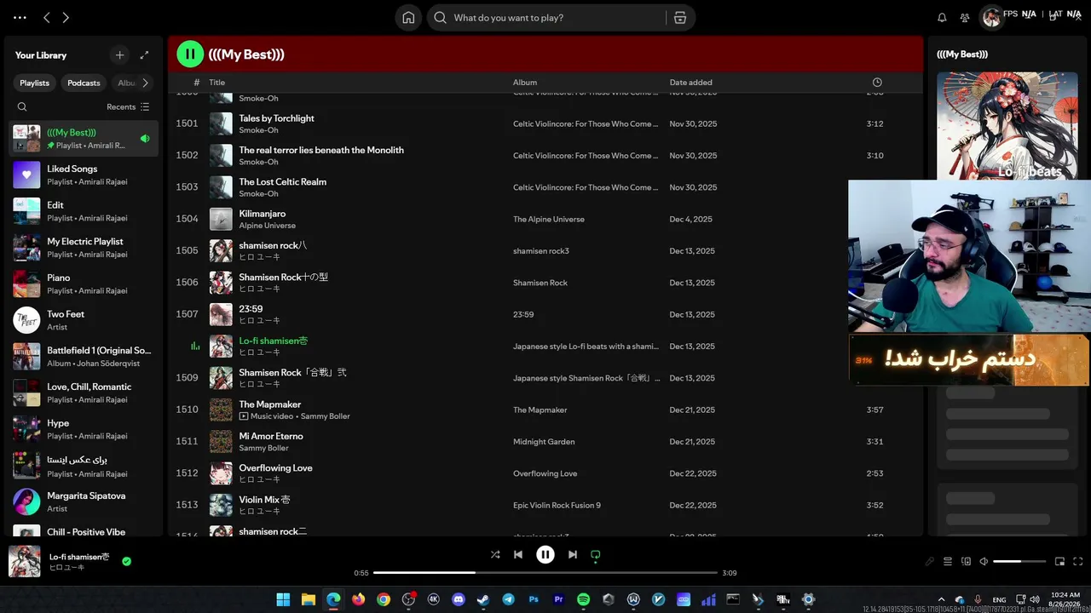Image resolution: width=1091 pixels, height=613 pixels.
Task: Open the (((My Best))) playlist in library
Action: point(84,139)
